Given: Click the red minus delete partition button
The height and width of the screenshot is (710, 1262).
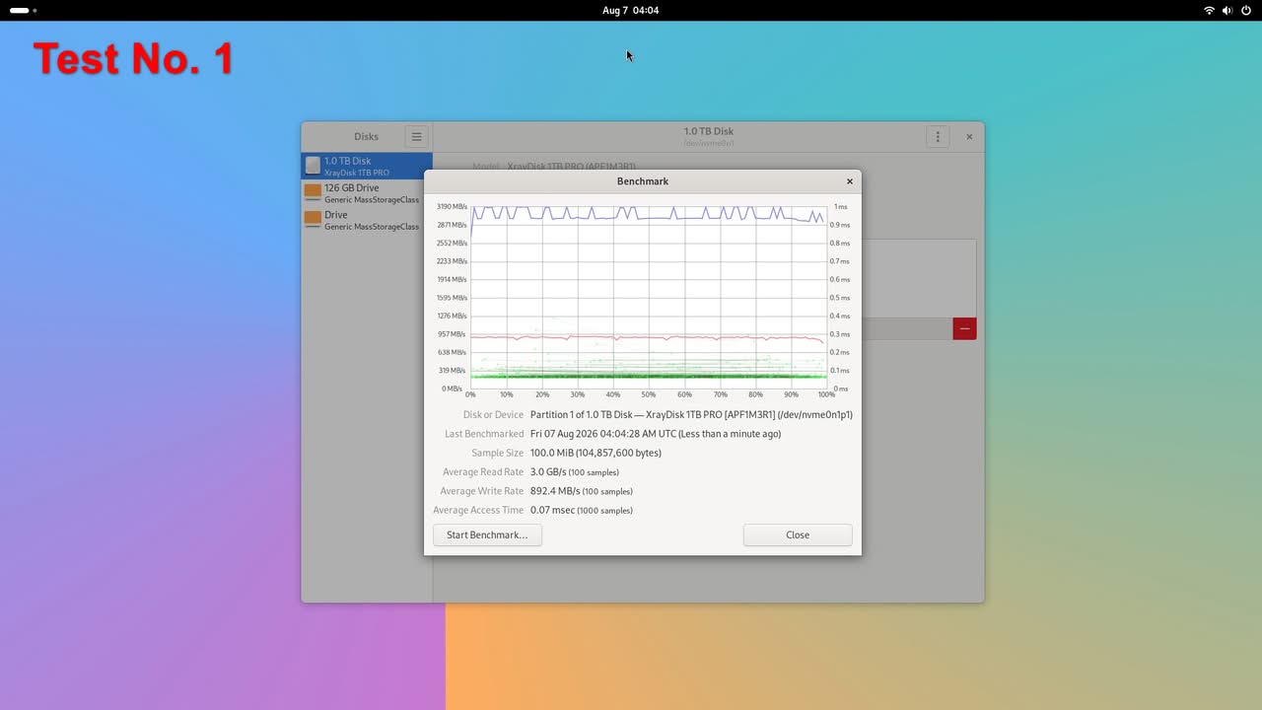Looking at the screenshot, I should coord(964,328).
